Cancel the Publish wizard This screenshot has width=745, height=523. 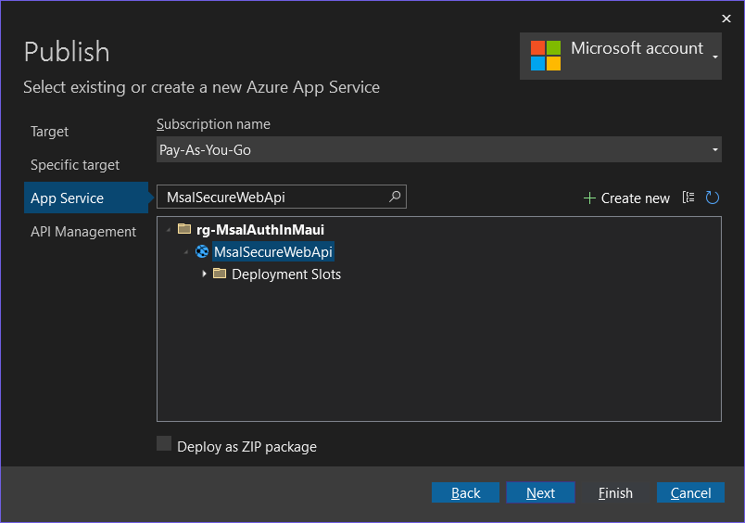690,492
